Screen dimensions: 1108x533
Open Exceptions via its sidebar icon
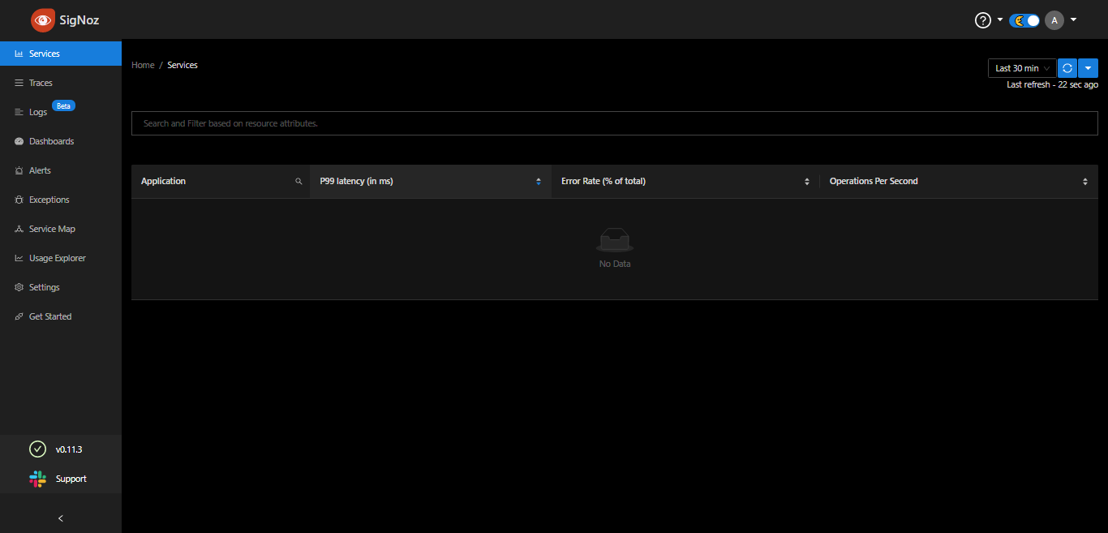[x=18, y=199]
